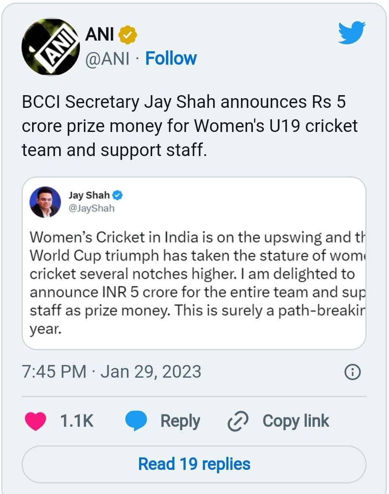
Task: Open the @JayShah handle
Action: click(x=91, y=208)
